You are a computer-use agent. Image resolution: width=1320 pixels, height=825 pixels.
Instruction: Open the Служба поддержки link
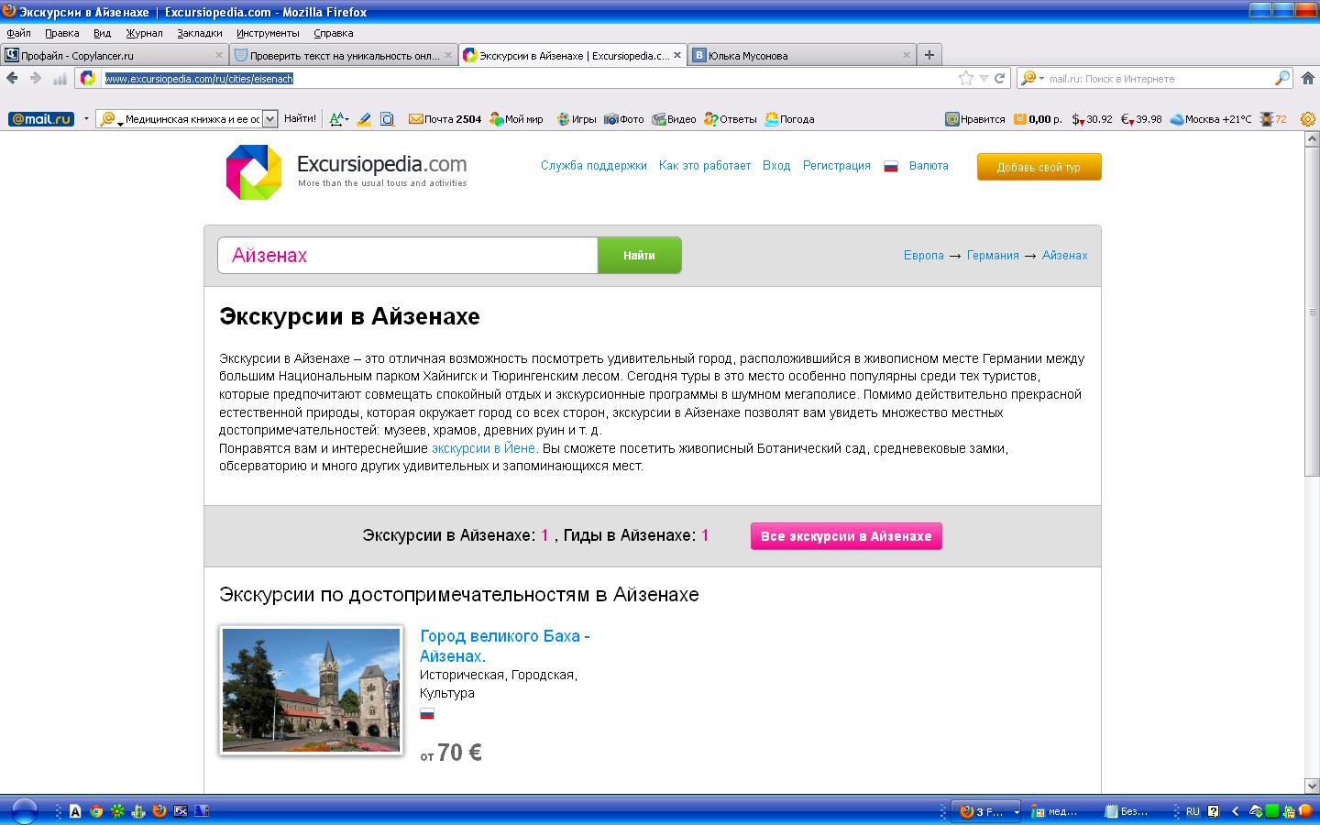click(594, 166)
